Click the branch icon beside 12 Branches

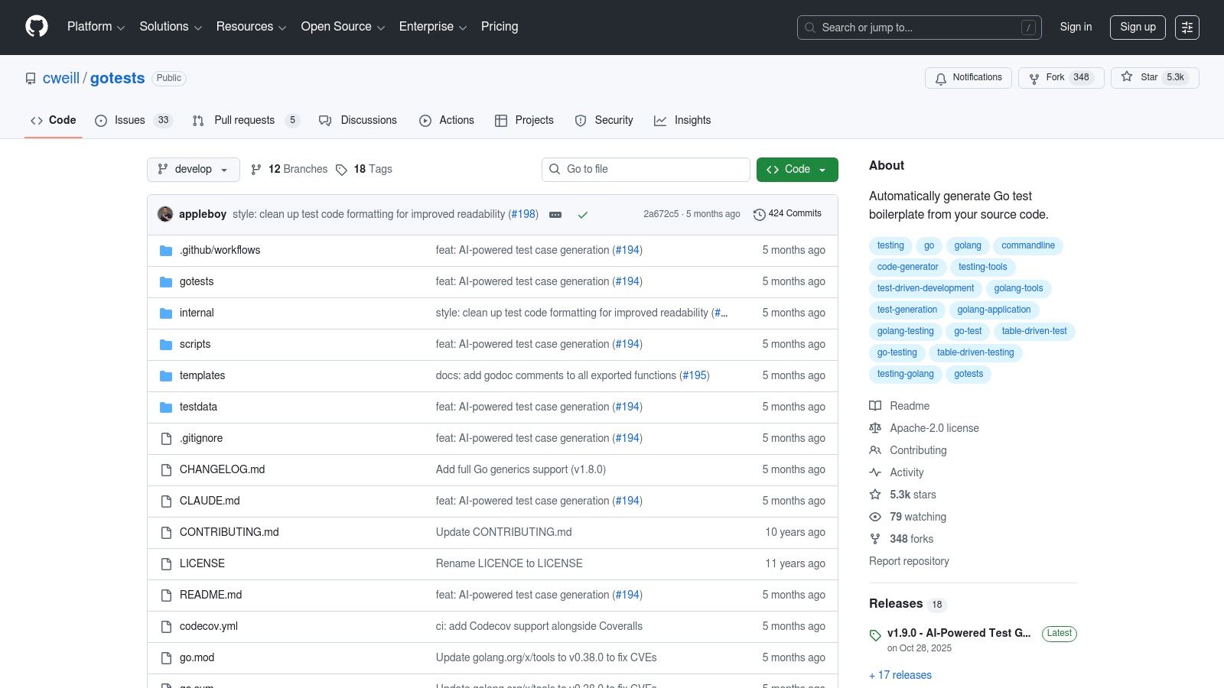(x=256, y=169)
